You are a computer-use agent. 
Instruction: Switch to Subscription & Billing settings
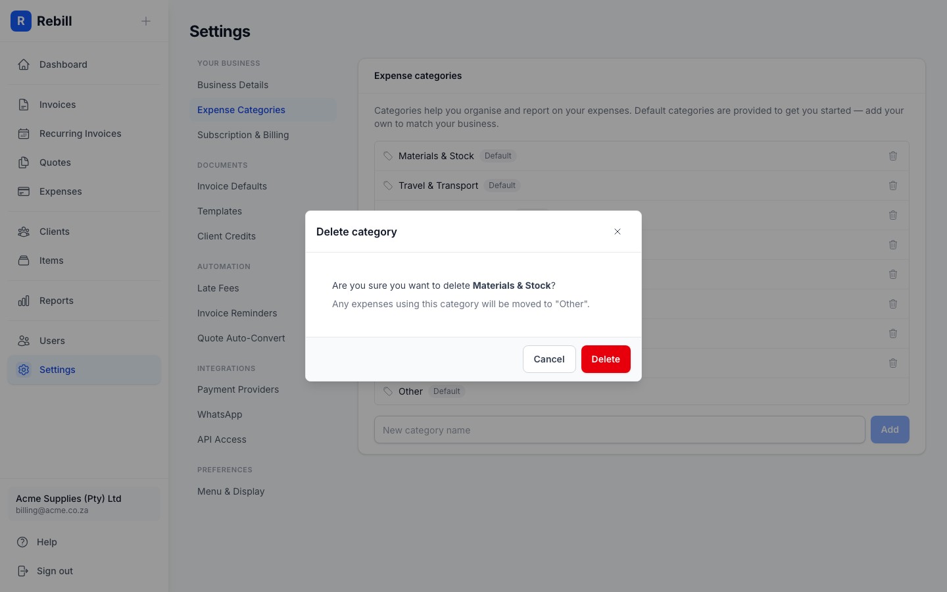pos(243,135)
